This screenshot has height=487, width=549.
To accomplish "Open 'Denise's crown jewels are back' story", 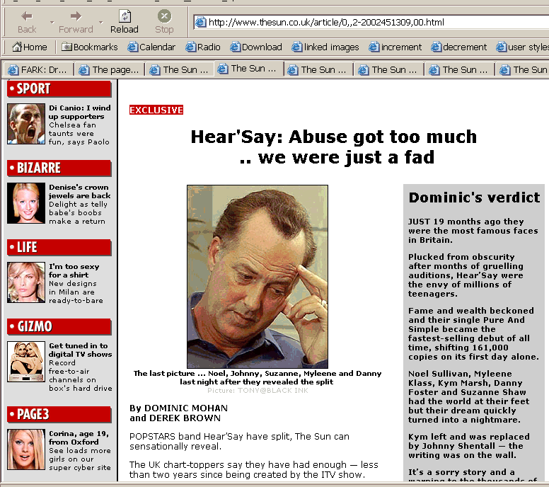I will pyautogui.click(x=79, y=191).
